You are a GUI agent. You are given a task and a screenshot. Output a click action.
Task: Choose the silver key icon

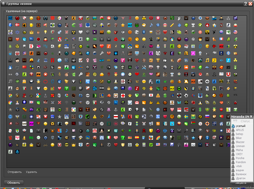point(80,74)
